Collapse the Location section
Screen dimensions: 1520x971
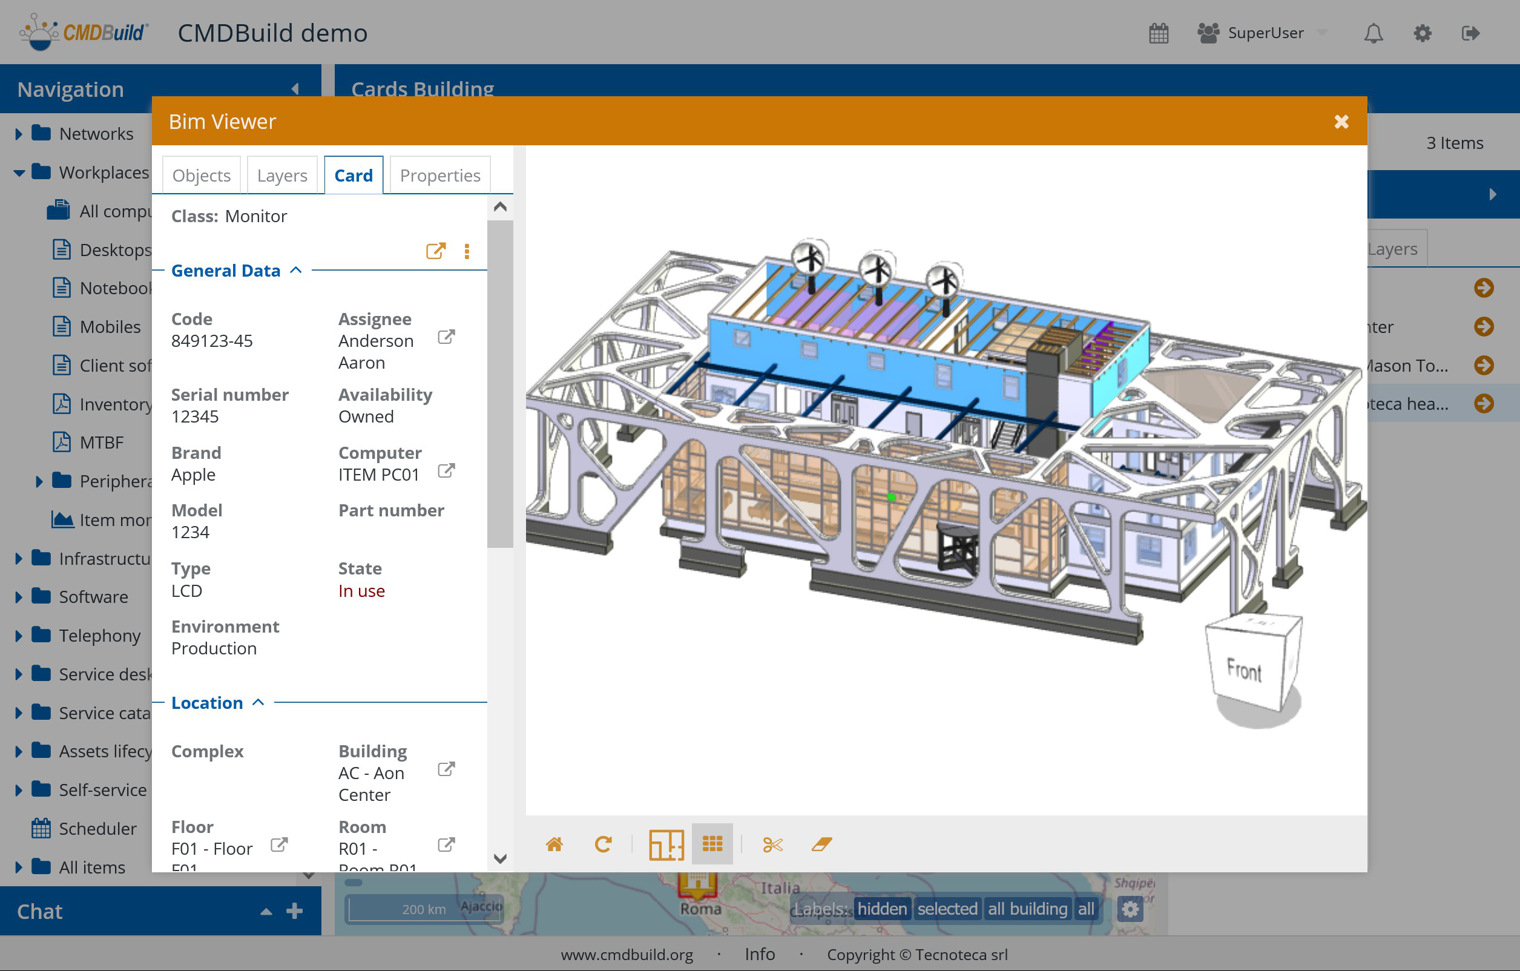coord(258,702)
